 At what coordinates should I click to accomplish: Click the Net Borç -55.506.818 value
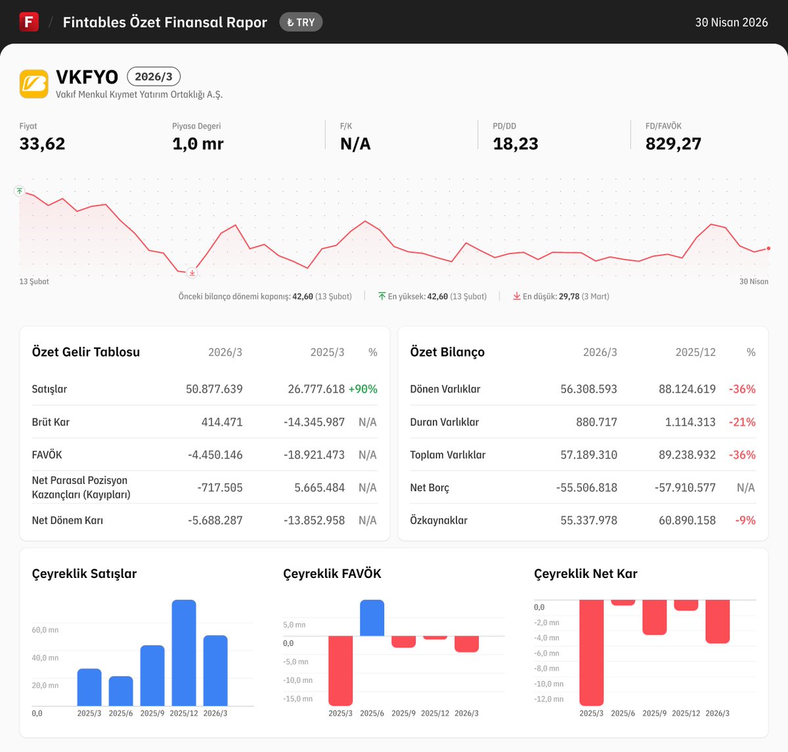click(x=586, y=487)
